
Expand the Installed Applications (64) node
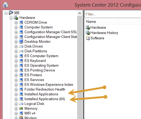point(16,99)
